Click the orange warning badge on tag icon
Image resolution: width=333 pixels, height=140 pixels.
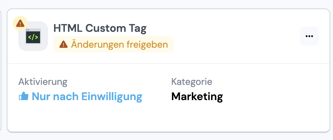(21, 23)
